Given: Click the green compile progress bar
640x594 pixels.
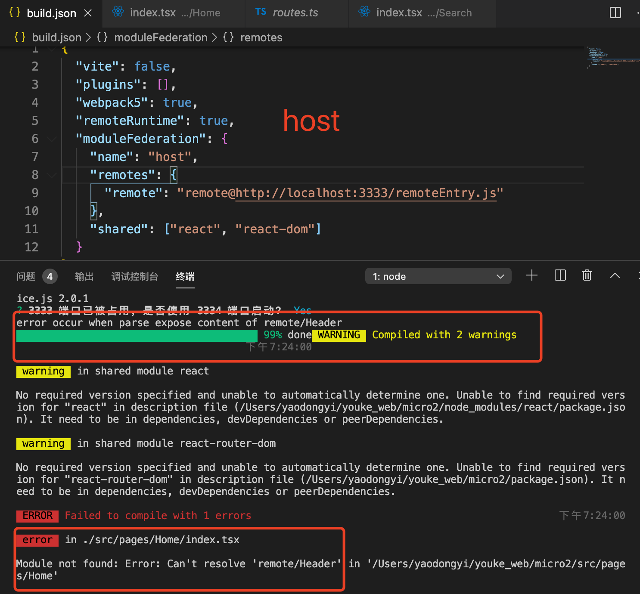Looking at the screenshot, I should [x=137, y=335].
